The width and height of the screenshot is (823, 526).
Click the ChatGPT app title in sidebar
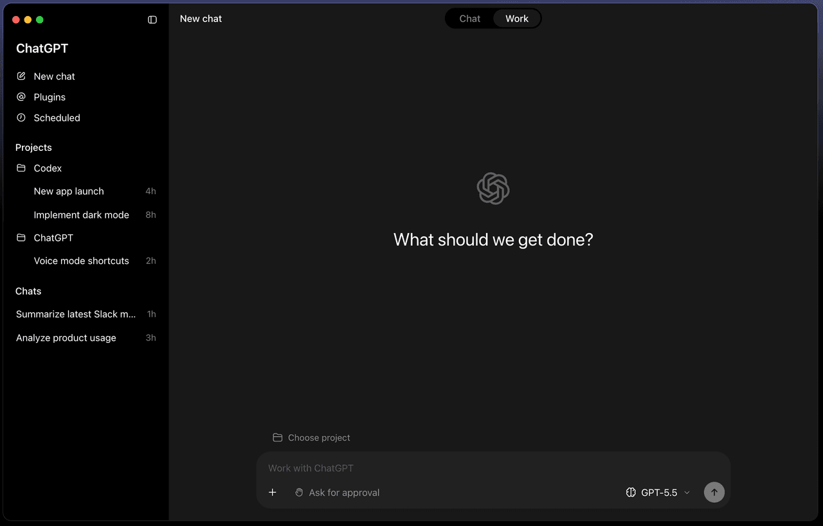(42, 48)
